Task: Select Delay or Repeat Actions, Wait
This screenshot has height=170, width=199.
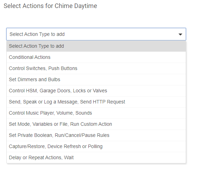Action: click(96, 157)
